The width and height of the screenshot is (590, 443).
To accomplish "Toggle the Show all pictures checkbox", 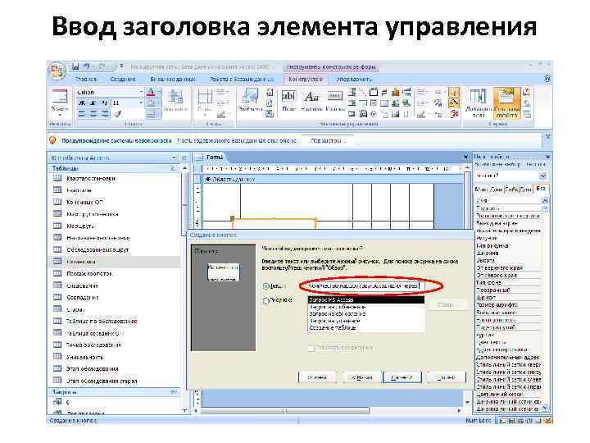I will coord(311,348).
